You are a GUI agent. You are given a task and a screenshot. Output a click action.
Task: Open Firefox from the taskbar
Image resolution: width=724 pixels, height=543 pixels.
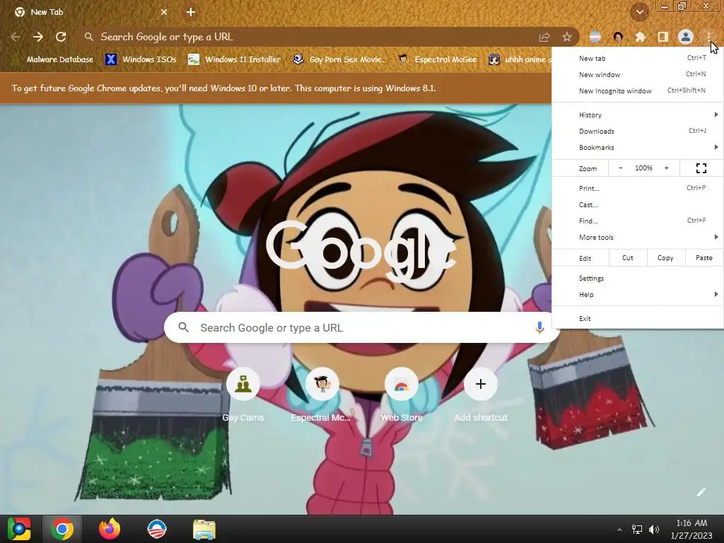tap(110, 529)
